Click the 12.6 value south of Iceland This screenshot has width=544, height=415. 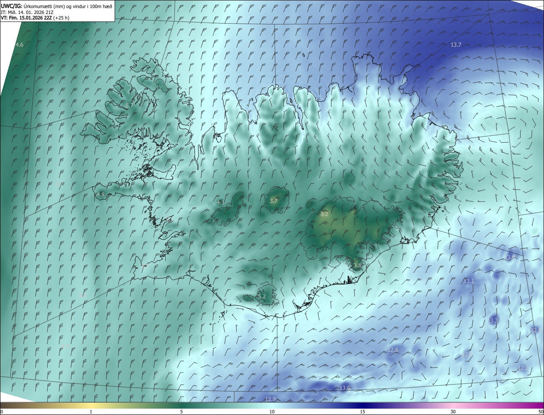[393, 350]
